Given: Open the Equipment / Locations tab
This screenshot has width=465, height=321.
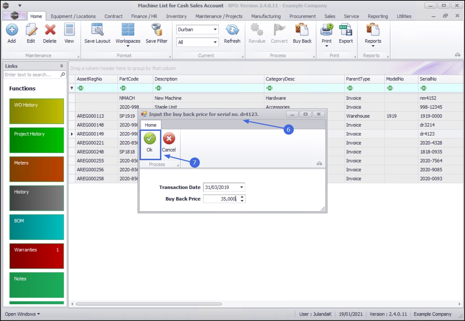Looking at the screenshot, I should point(73,16).
